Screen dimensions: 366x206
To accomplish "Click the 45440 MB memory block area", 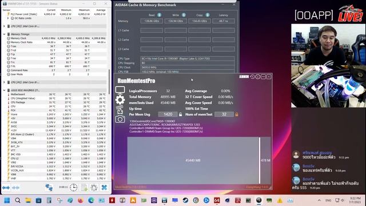I will point(193,160).
